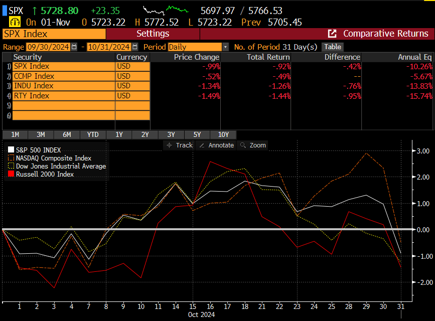
Task: Click the USD currency field for RTY Index
Action: [x=132, y=96]
